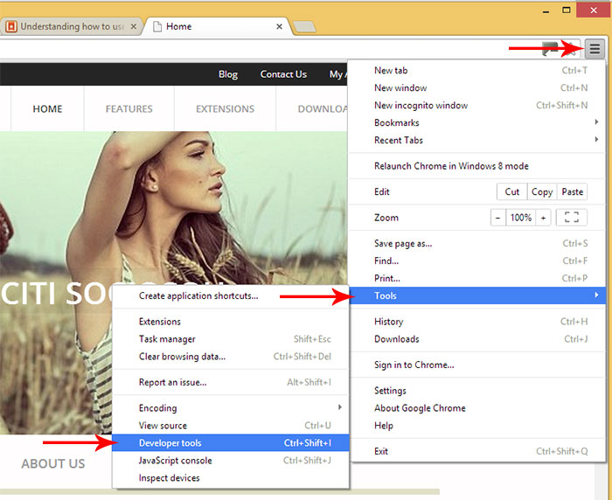
Task: Close the Home tab
Action: 279,26
